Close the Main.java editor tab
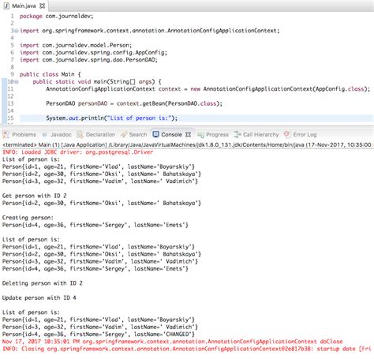The height and width of the screenshot is (359, 374). click(42, 6)
